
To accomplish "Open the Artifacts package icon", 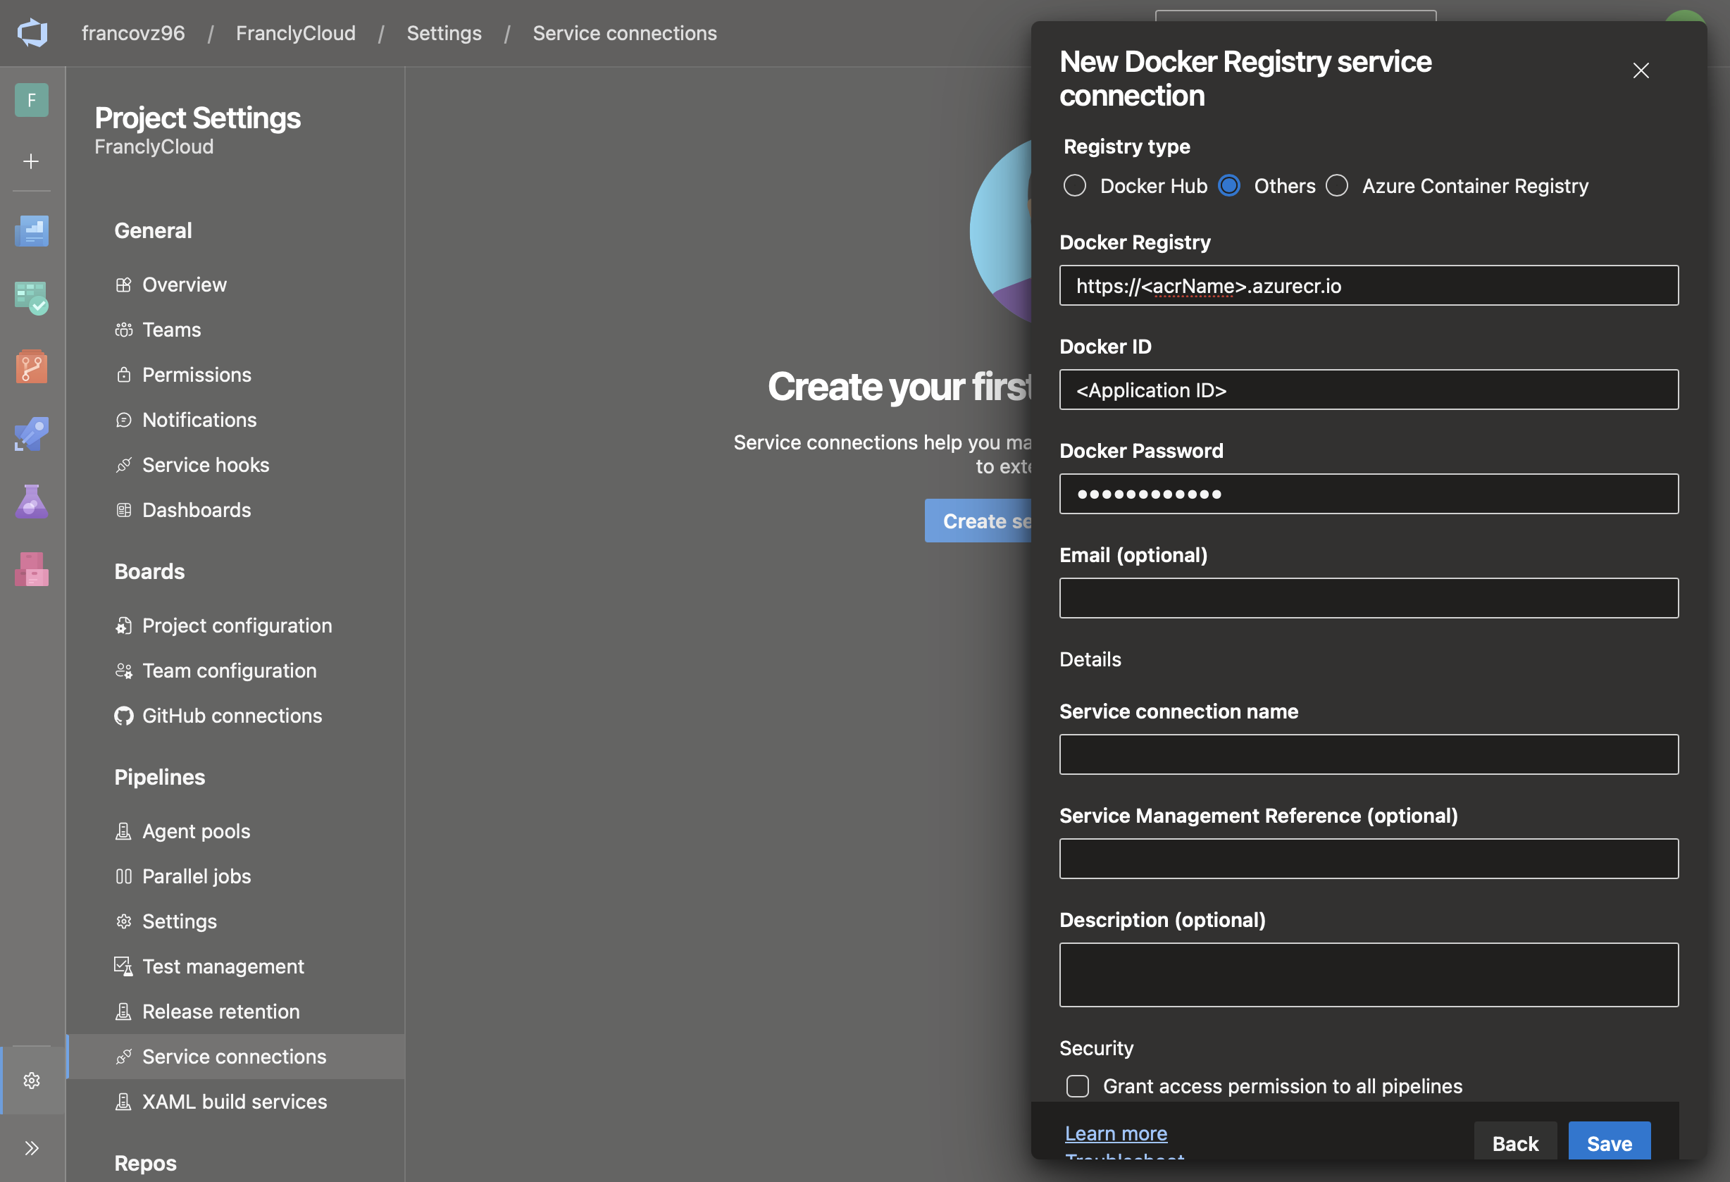I will [x=31, y=569].
